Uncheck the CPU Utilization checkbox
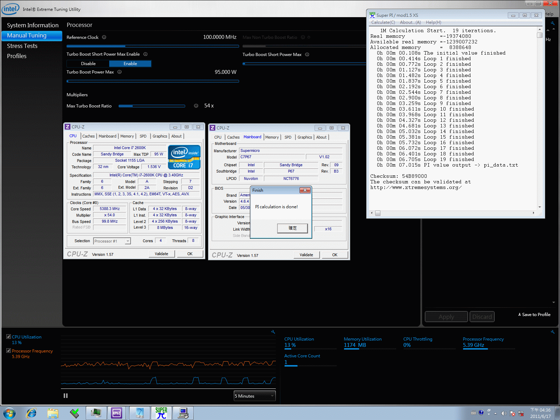The image size is (560, 420). click(9, 337)
